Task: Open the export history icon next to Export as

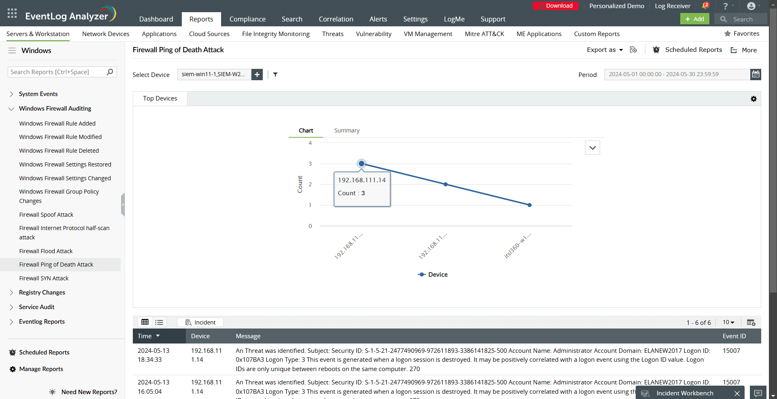Action: click(633, 49)
